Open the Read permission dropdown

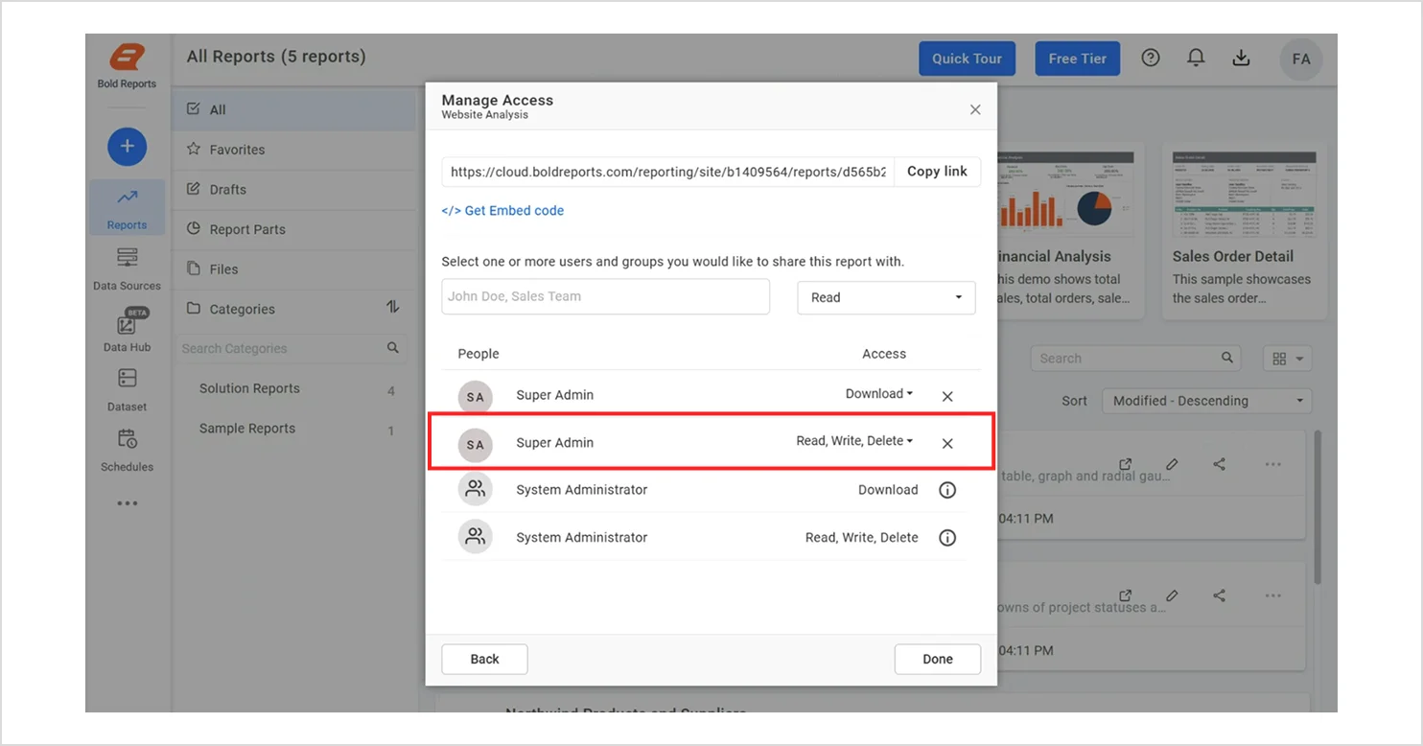point(886,297)
